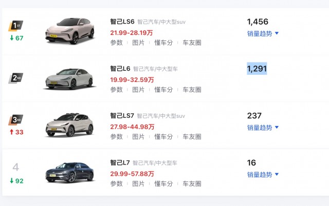The width and height of the screenshot is (329, 206).
Task: Click the red up arrow 33 indicator
Action: pos(16,132)
